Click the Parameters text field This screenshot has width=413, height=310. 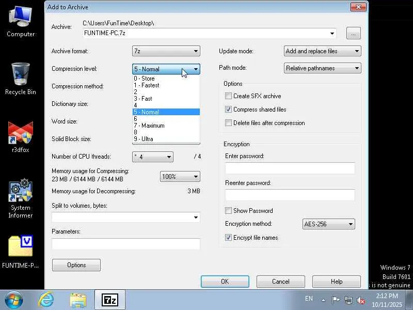tap(126, 244)
